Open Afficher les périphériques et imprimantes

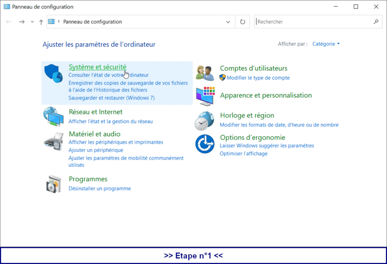pos(116,142)
